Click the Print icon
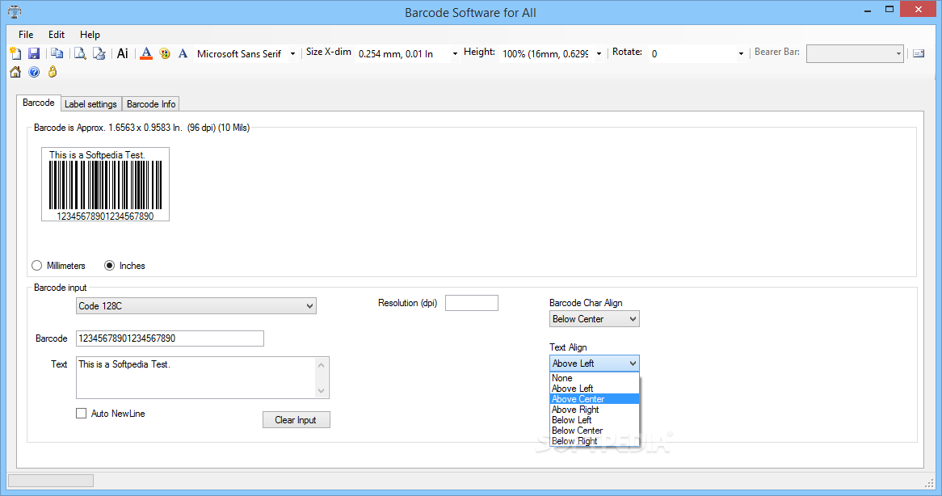The width and height of the screenshot is (942, 496). pos(99,53)
